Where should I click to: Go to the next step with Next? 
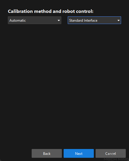point(79,153)
